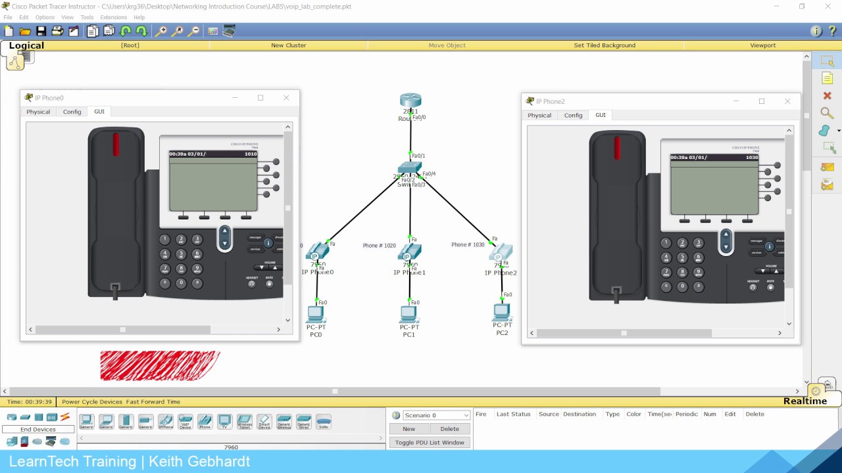
Task: Open the Scenario 0 dropdown
Action: click(436, 415)
